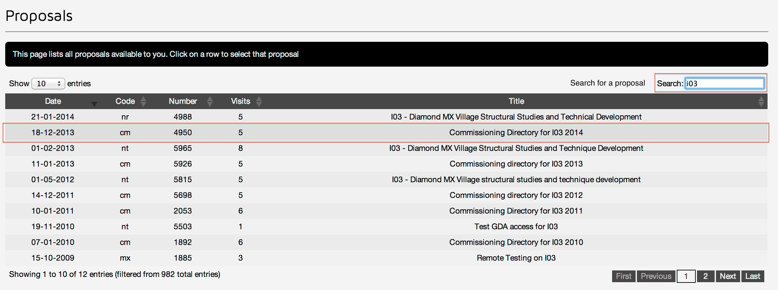Viewport: 778px width, 290px height.
Task: Sort the Visits column using its sort arrows
Action: 259,101
